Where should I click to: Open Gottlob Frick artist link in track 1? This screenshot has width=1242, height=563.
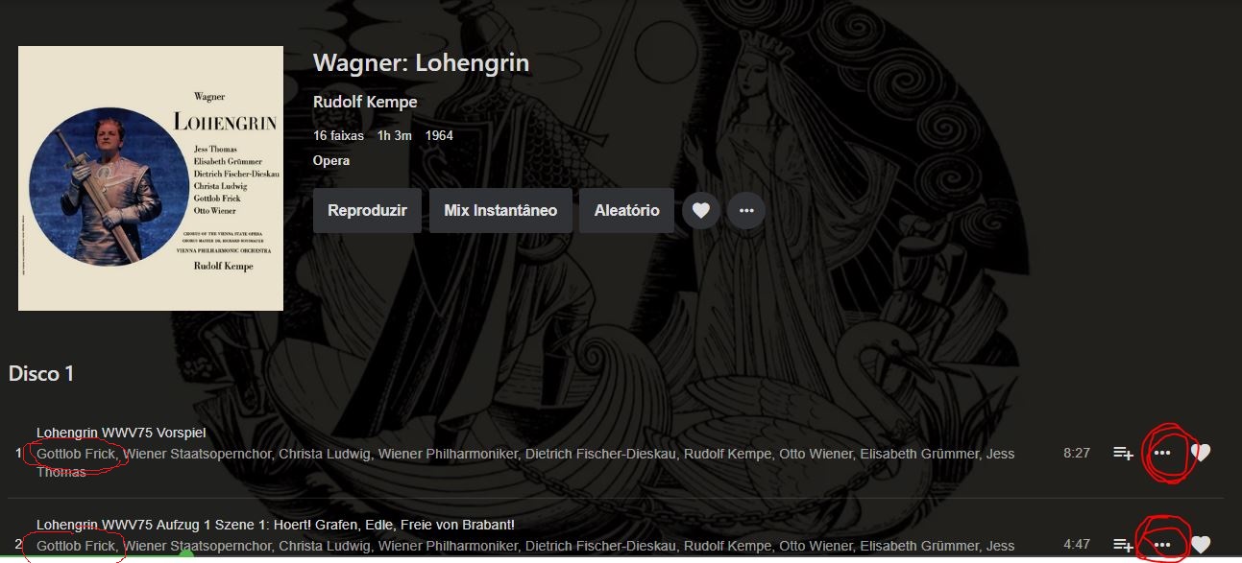tap(77, 454)
